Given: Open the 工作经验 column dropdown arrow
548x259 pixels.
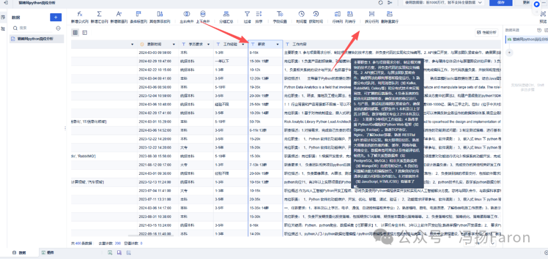Looking at the screenshot, I should tap(243, 44).
